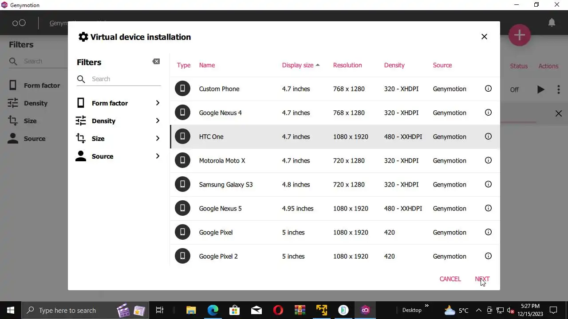Image resolution: width=568 pixels, height=319 pixels.
Task: Open Windows Start menu
Action: click(x=11, y=310)
